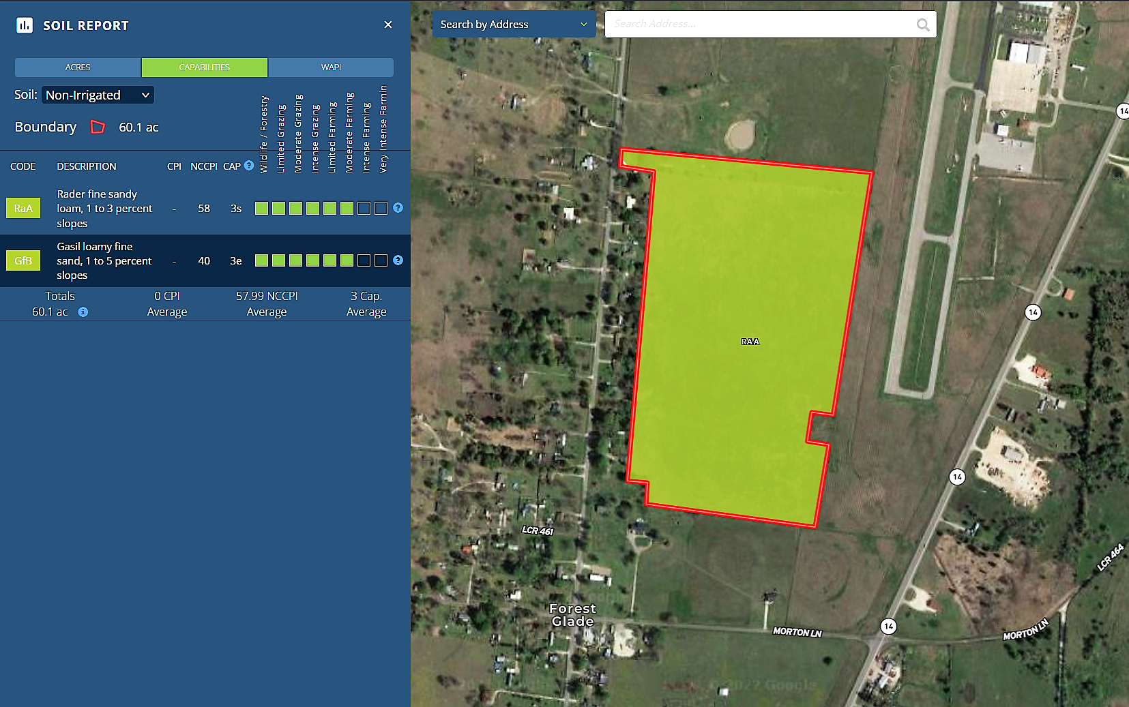
Task: Click the search magnifier icon
Action: (x=923, y=25)
